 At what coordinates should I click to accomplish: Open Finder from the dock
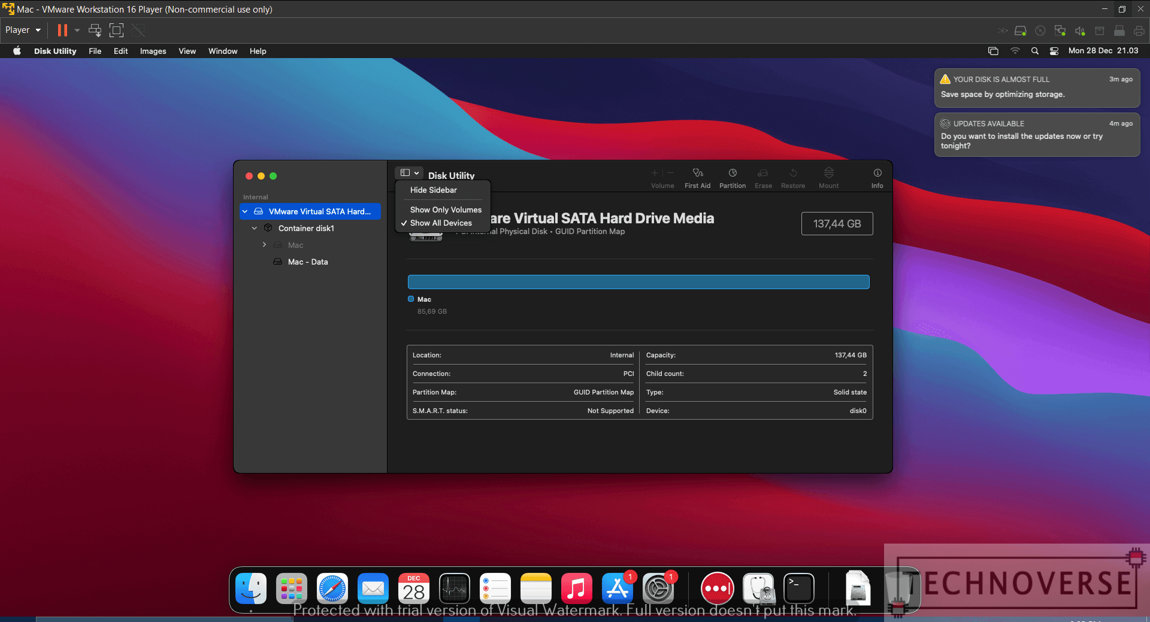tap(251, 588)
